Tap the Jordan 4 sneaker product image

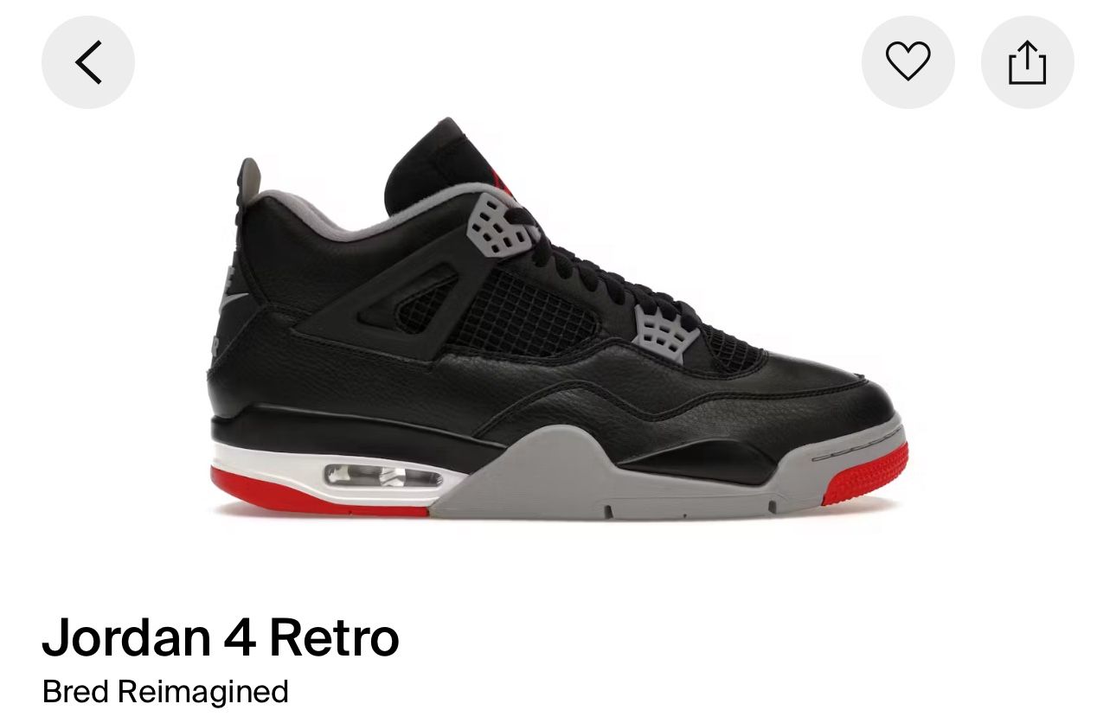click(x=557, y=318)
